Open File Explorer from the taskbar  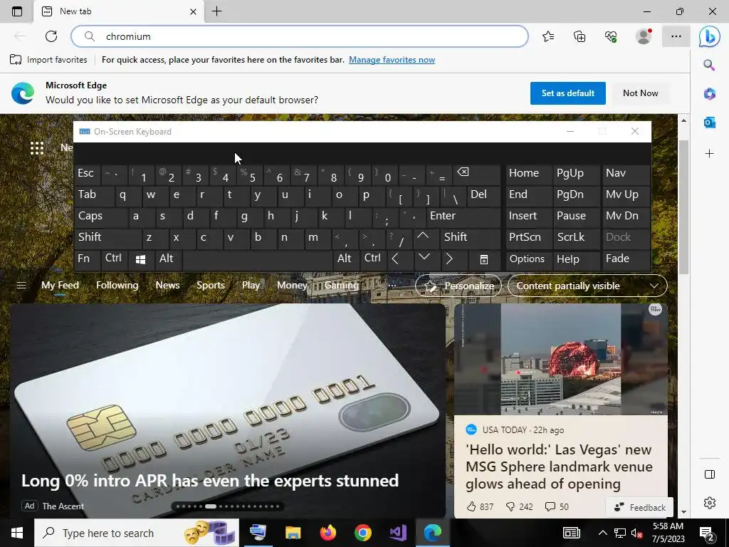pos(293,533)
